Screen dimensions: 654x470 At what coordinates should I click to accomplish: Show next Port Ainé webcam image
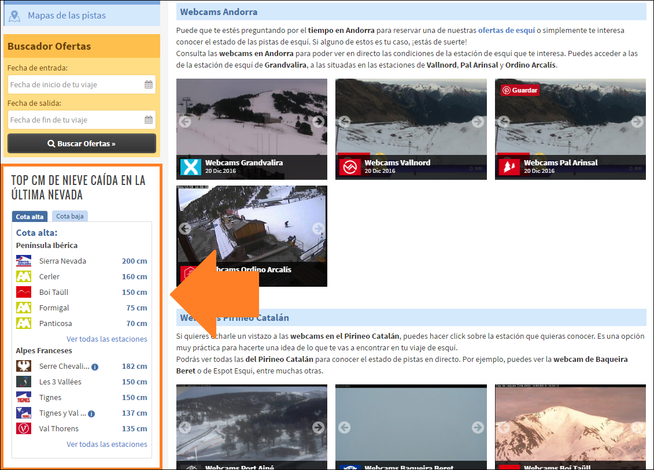[319, 427]
